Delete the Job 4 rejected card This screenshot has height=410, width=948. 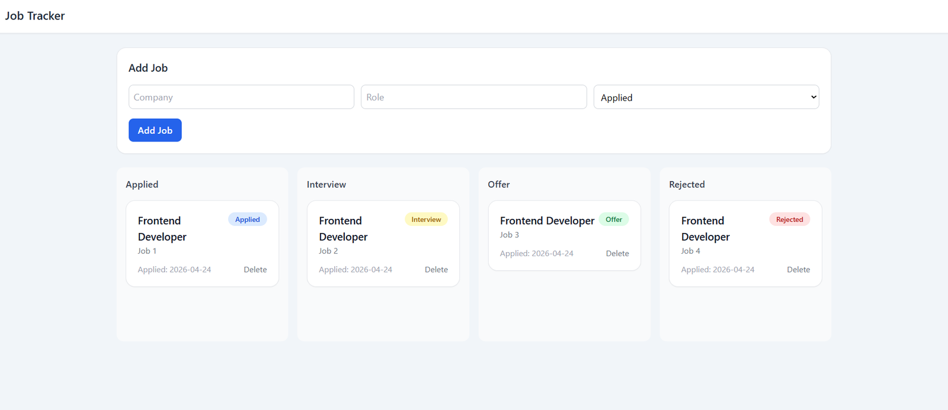click(x=798, y=270)
